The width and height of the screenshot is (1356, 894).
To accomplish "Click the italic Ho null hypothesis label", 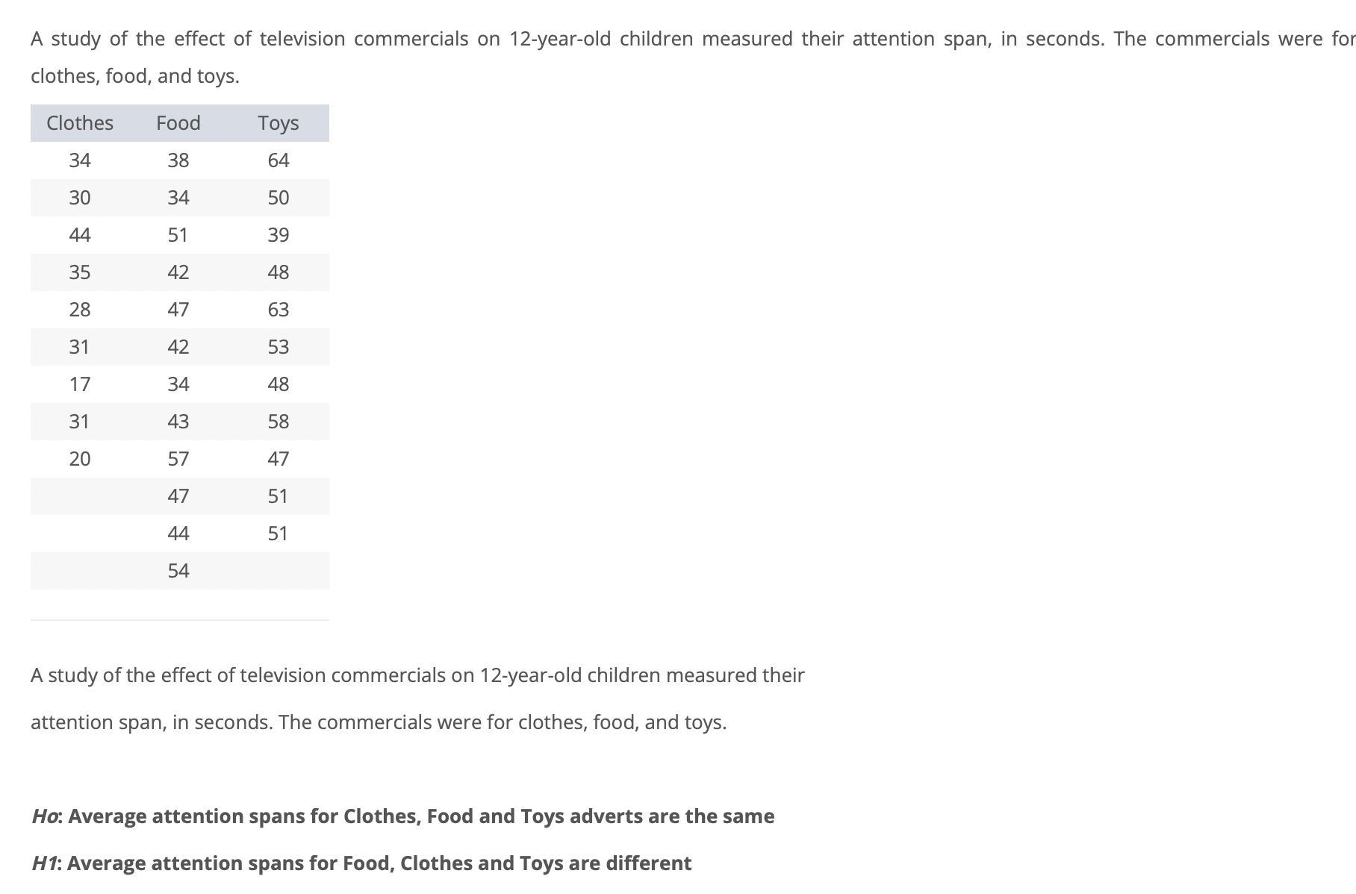I will click(46, 816).
